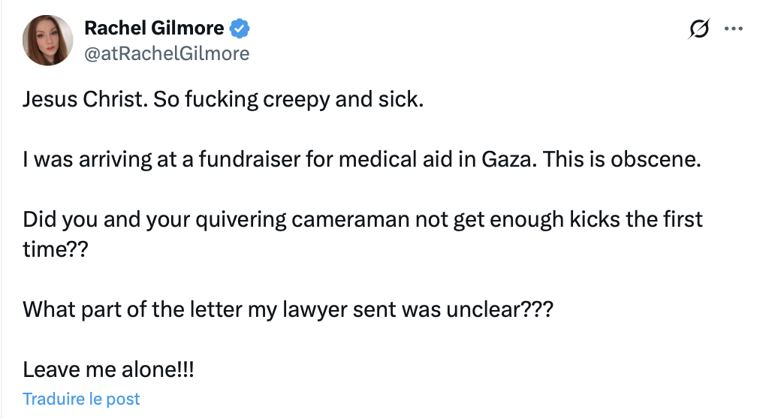Open Rachel Gilmore's profile picture

tap(48, 40)
